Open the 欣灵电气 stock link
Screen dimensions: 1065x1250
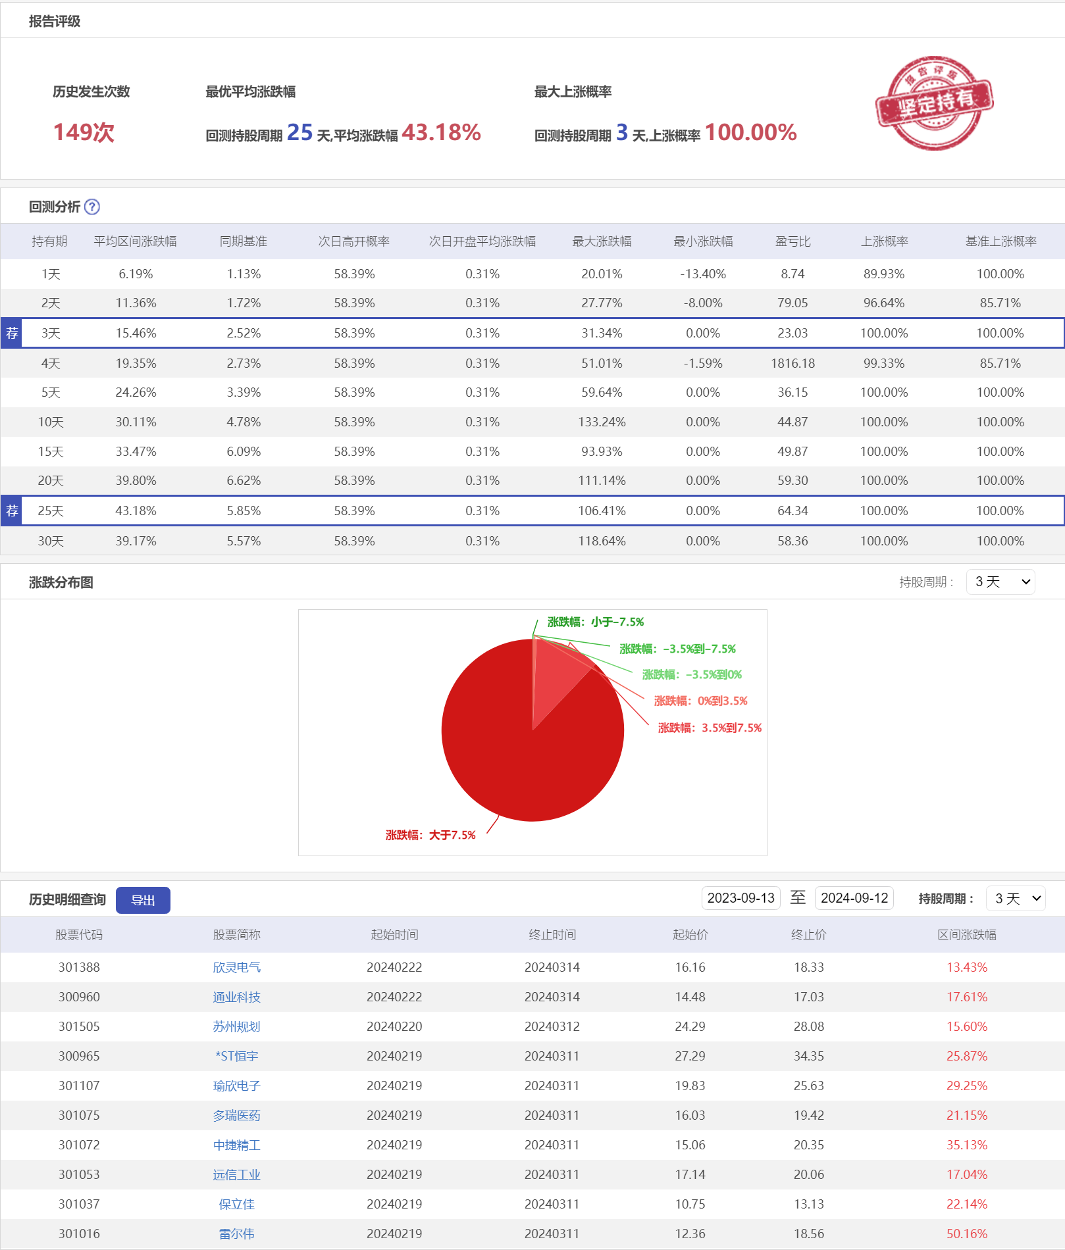tap(236, 968)
